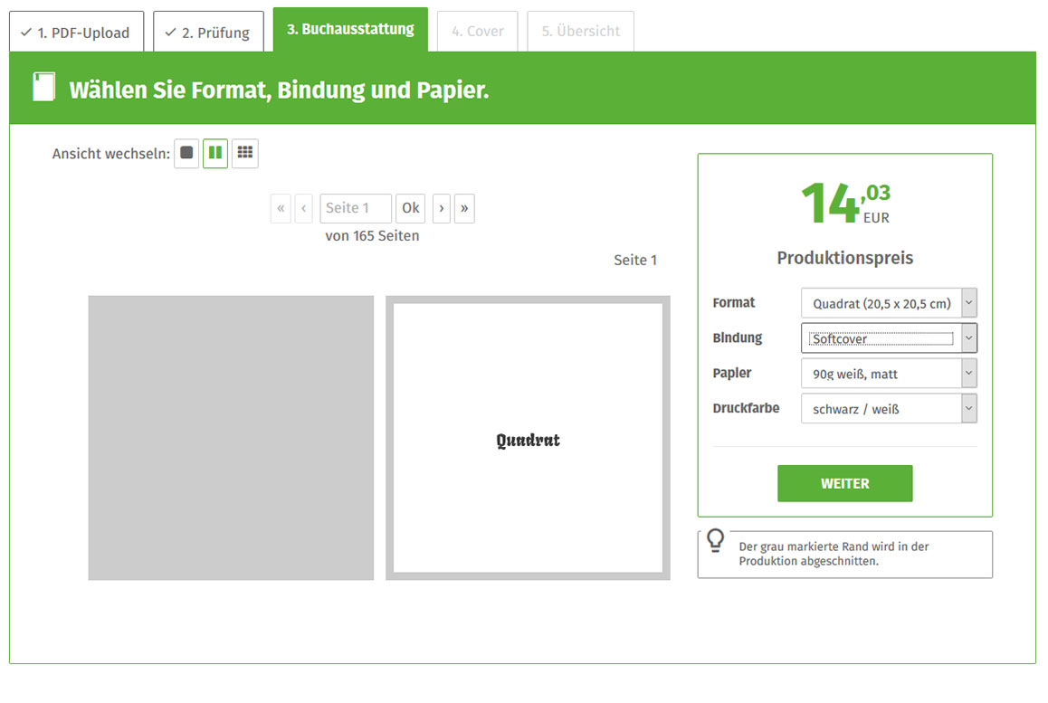
Task: Select the 4. Cover tab
Action: (x=478, y=32)
